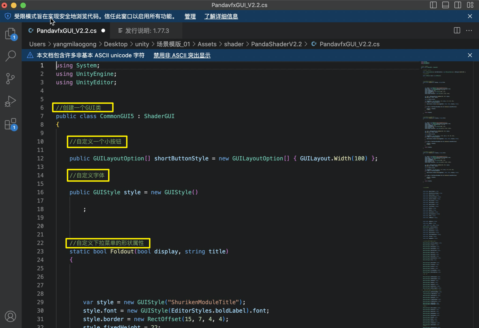Click the 禁用非 ASCII 突出显示 link
This screenshot has width=479, height=328.
(182, 55)
